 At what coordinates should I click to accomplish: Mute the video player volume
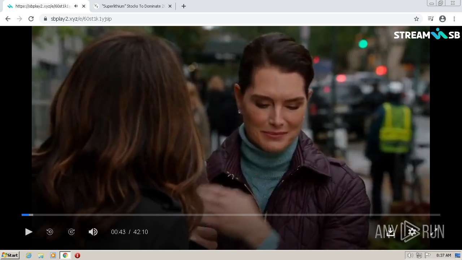point(93,232)
